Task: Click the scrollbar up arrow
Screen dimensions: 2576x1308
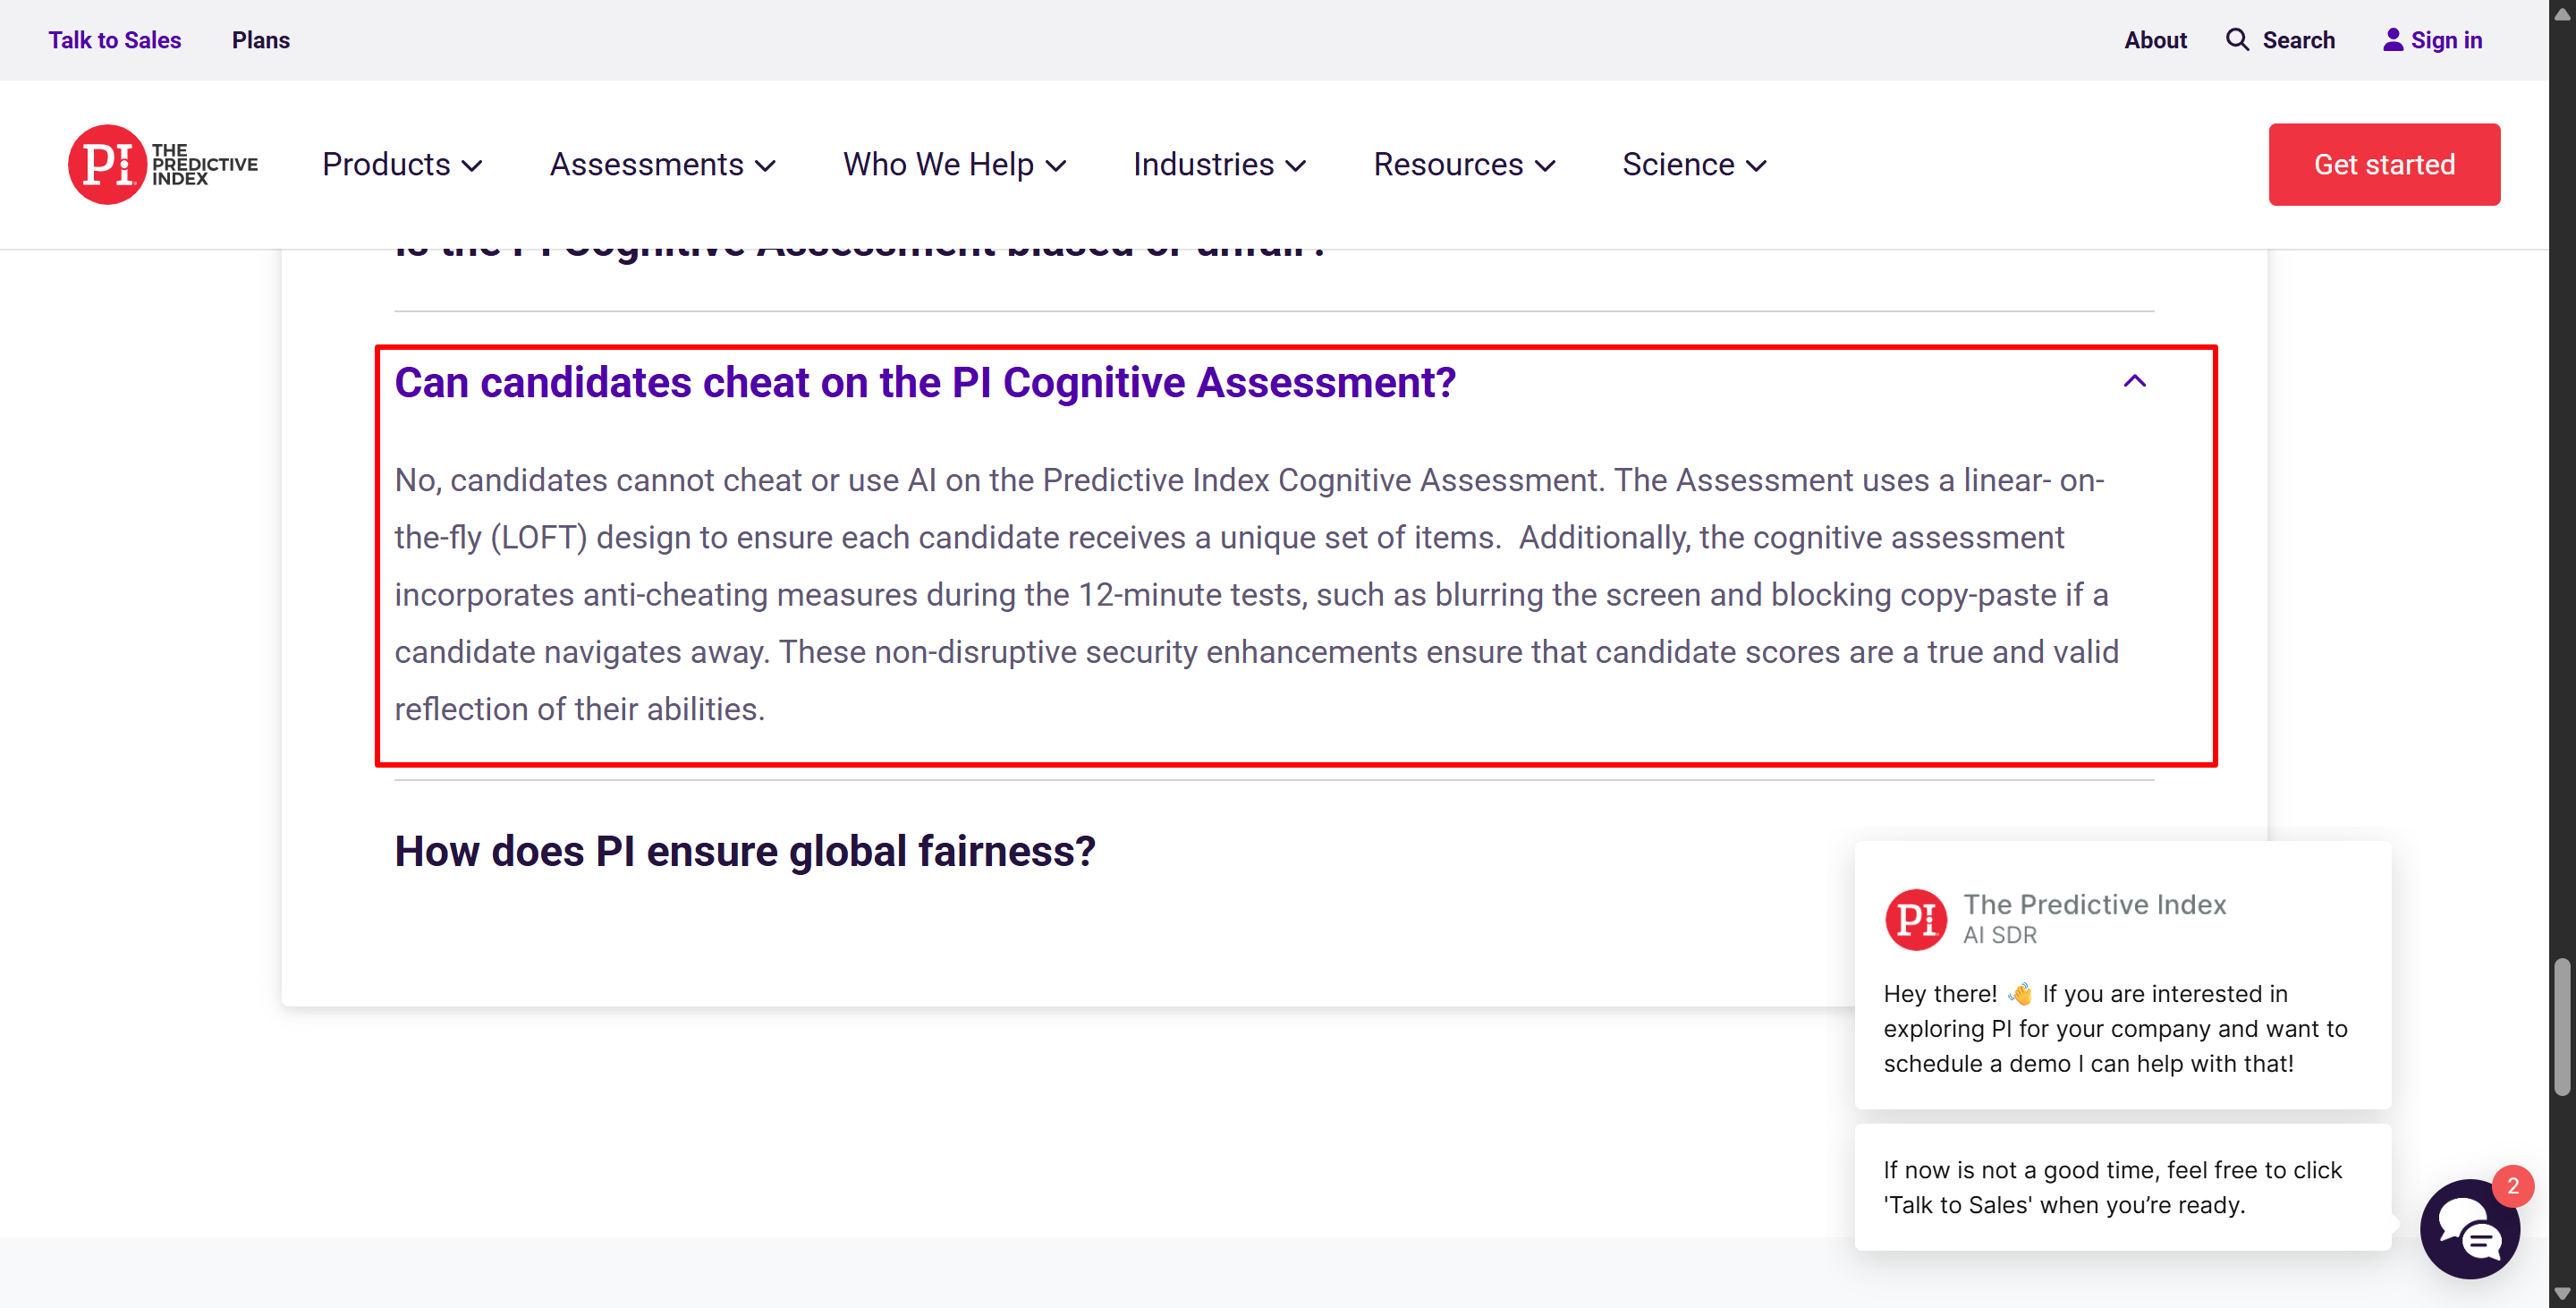Action: tap(2561, 13)
